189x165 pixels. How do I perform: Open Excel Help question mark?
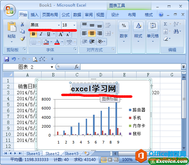(161, 15)
